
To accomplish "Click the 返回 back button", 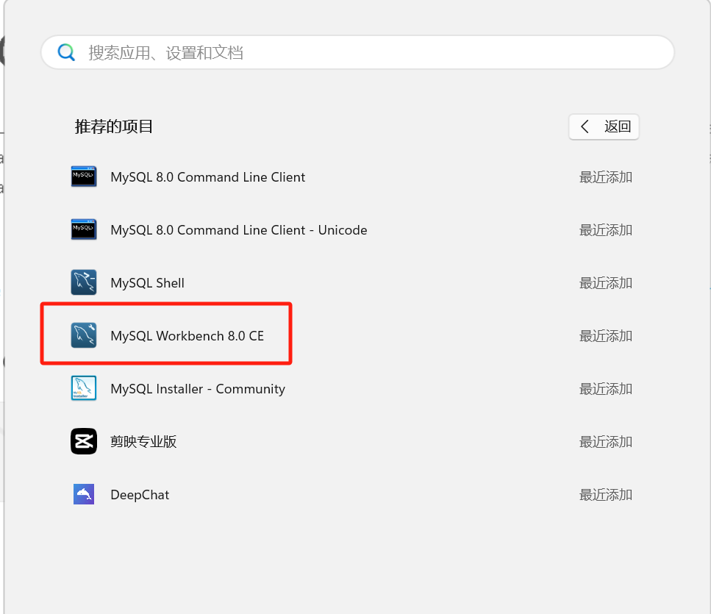I will (604, 126).
